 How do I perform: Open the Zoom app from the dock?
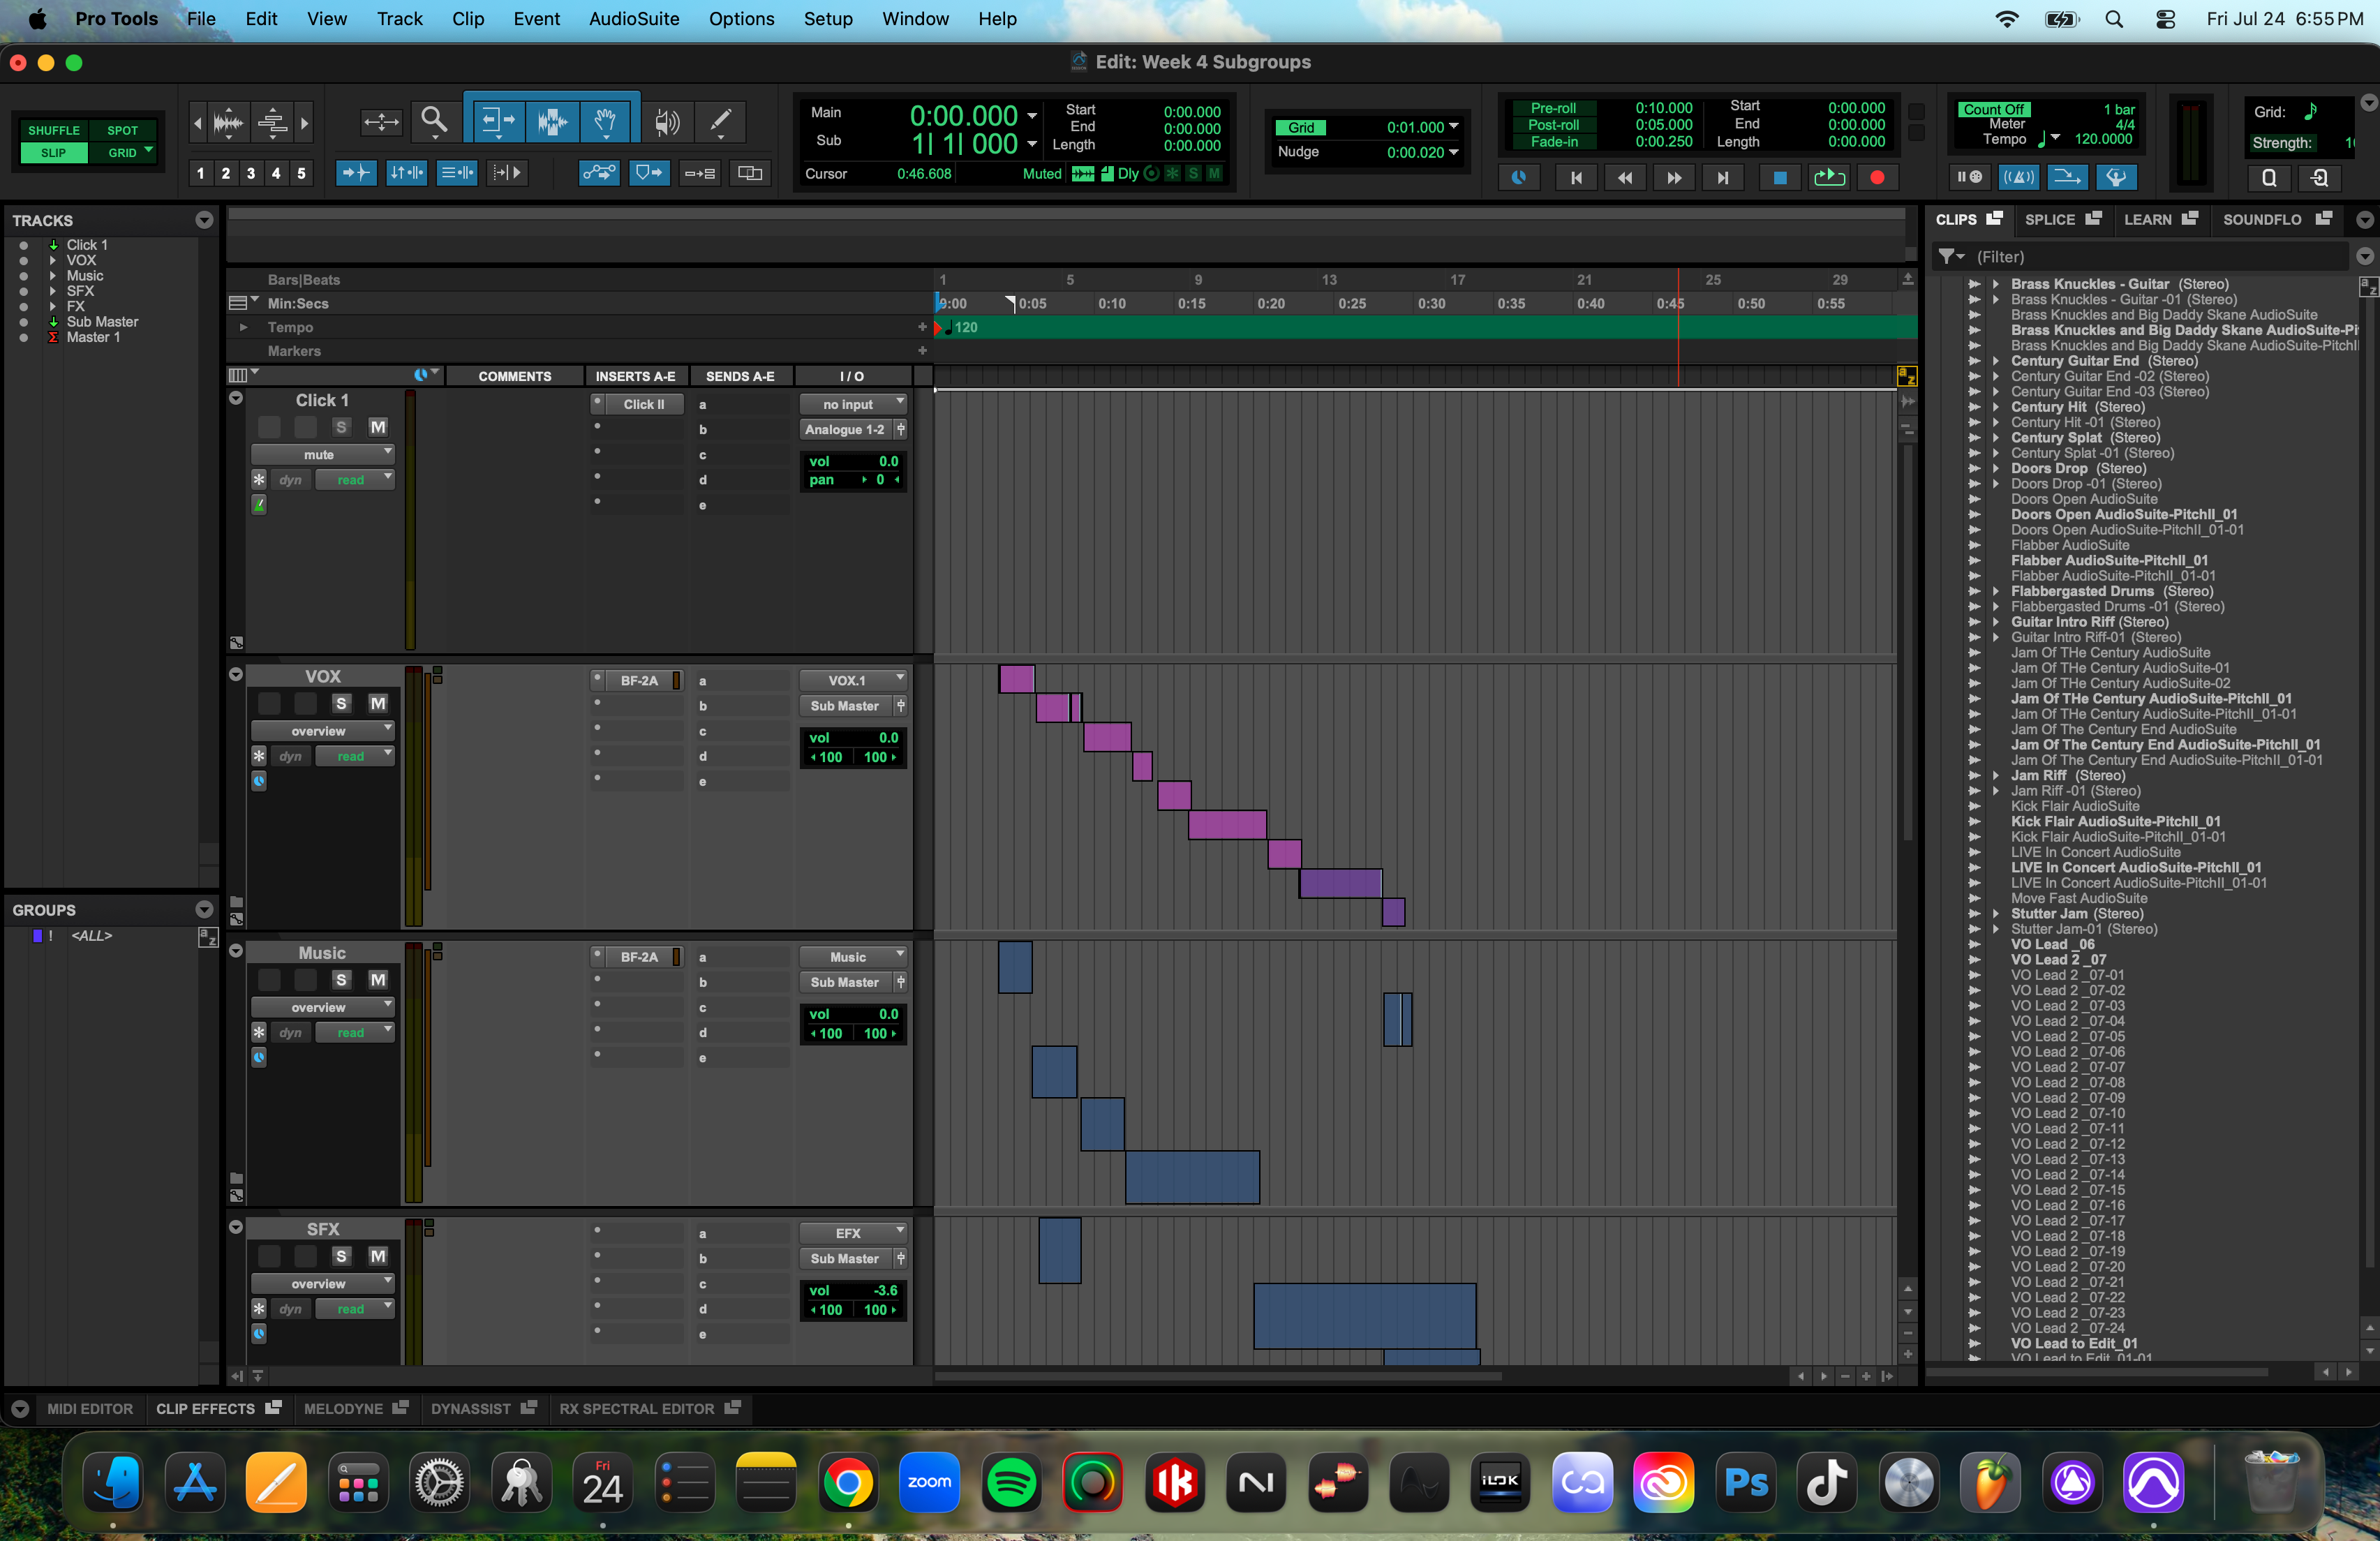929,1482
